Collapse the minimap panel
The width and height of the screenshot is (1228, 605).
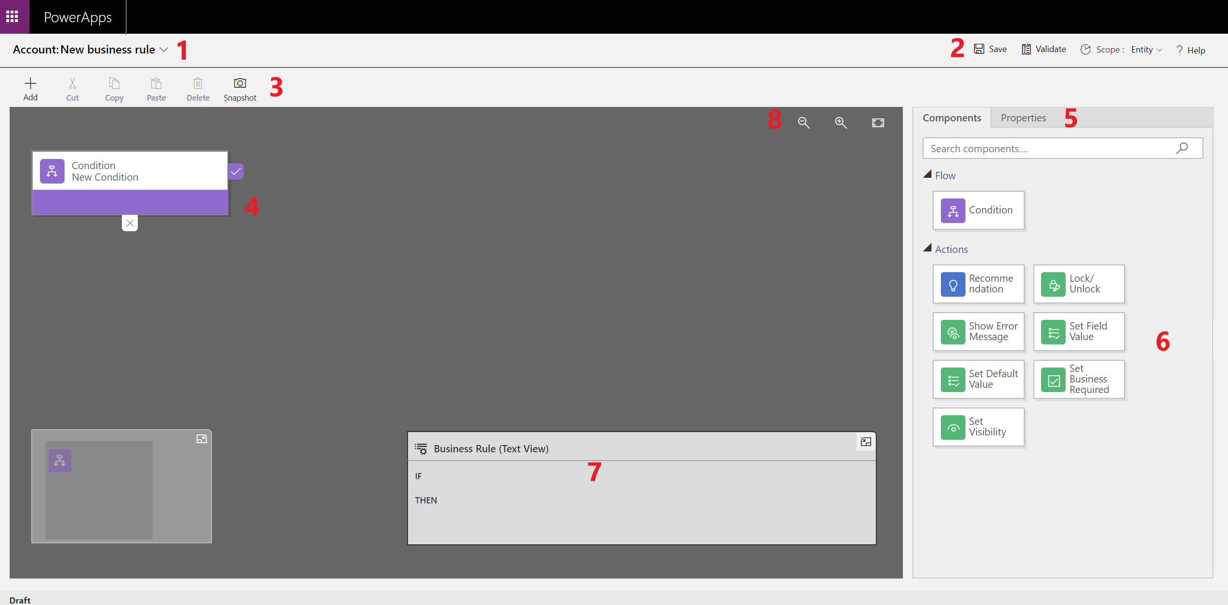tap(201, 439)
